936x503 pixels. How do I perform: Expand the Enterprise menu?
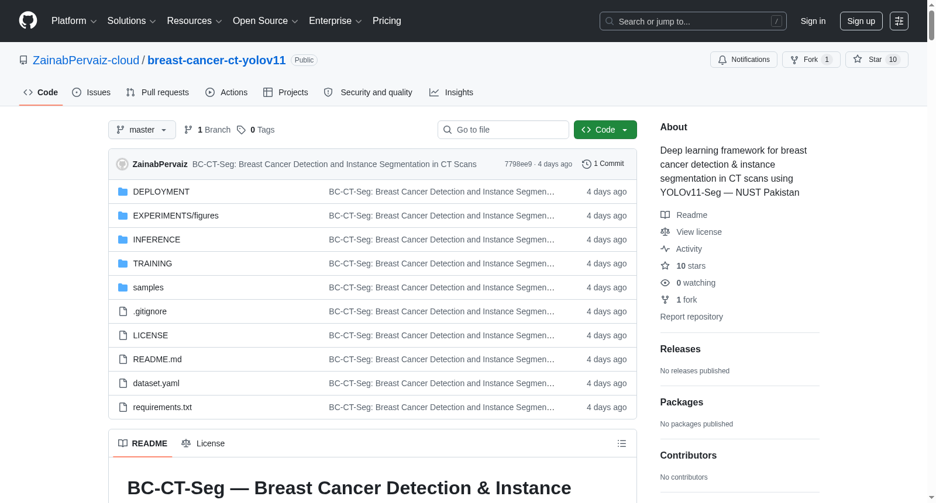click(x=335, y=21)
